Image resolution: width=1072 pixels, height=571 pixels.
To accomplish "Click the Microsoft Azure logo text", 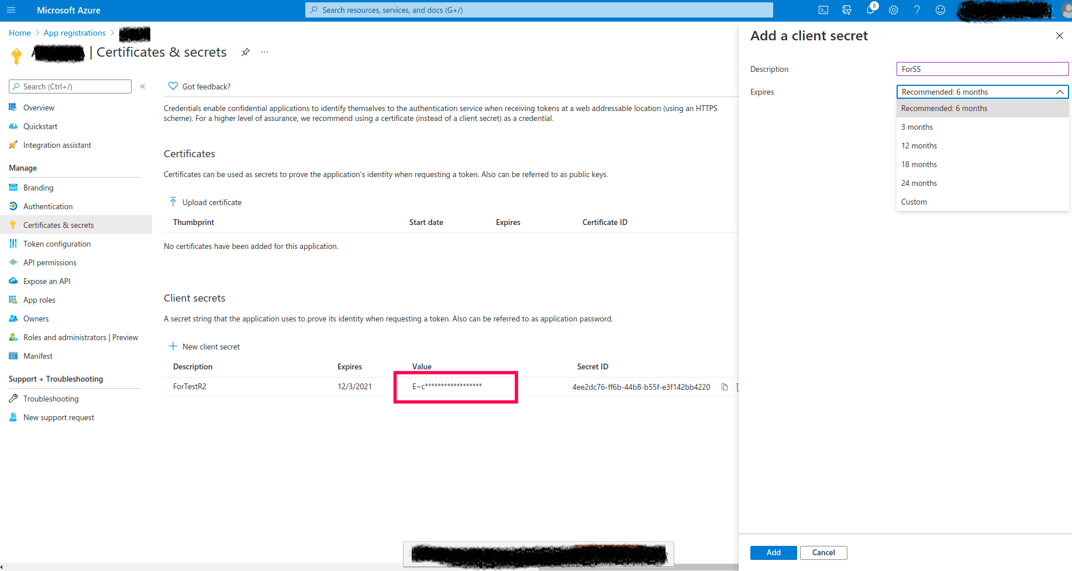I will point(68,10).
